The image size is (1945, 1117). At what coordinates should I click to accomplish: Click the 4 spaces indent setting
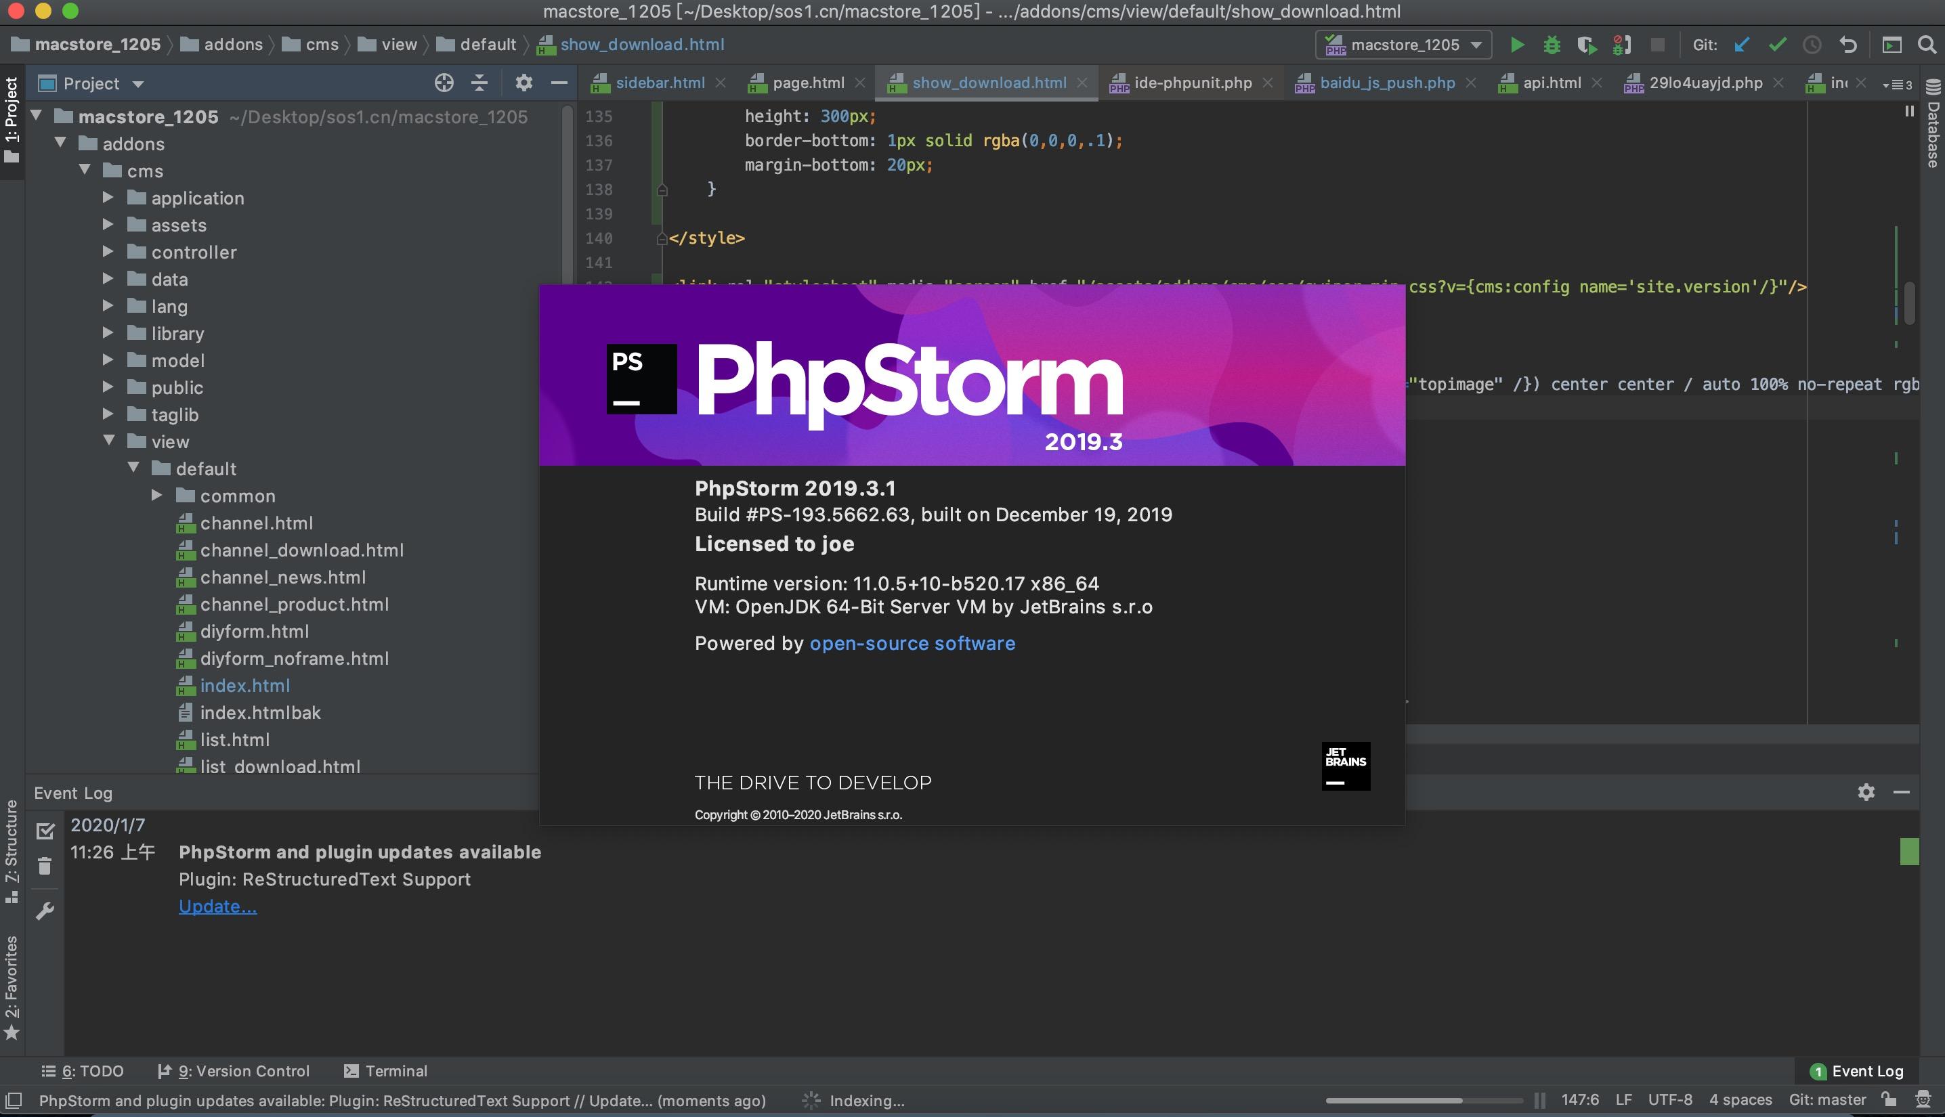click(x=1740, y=1100)
